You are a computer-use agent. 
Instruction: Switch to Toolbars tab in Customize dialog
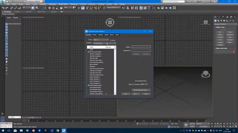click(x=100, y=35)
